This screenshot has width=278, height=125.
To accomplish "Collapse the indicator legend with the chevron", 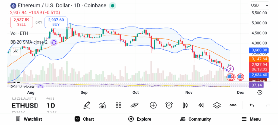I will coord(15,51).
